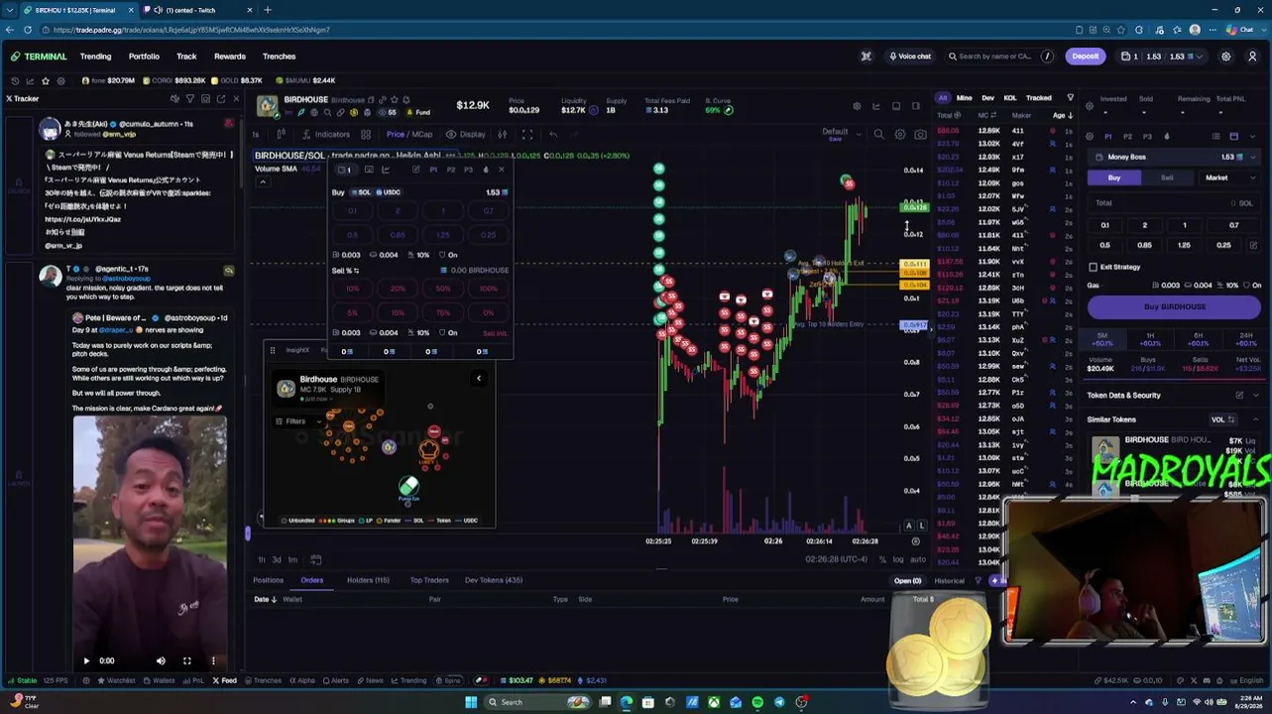Open the calendar icon in the trade panel
Viewport: 1272px width, 714px height.
1234,137
